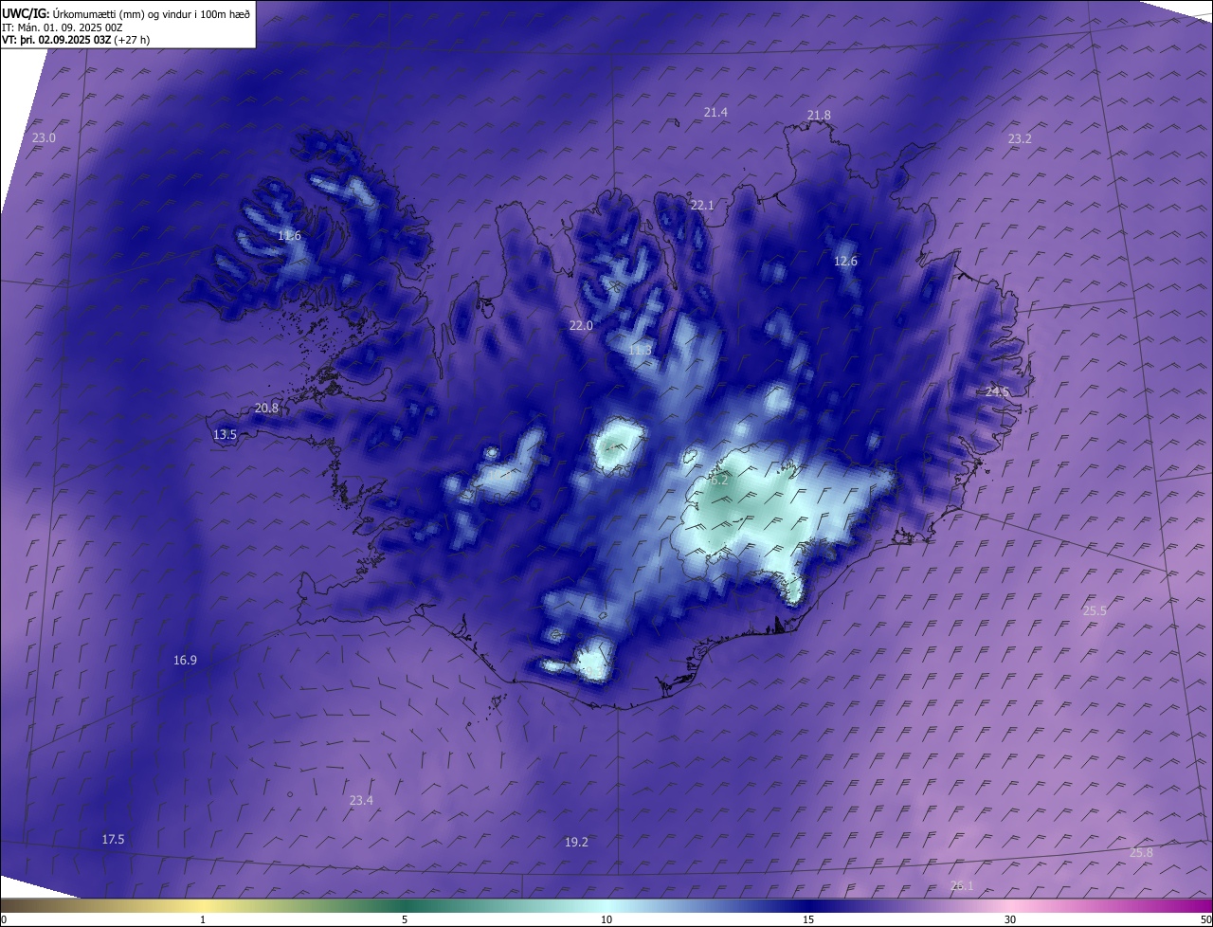Click the color scale label 30

tap(1010, 919)
